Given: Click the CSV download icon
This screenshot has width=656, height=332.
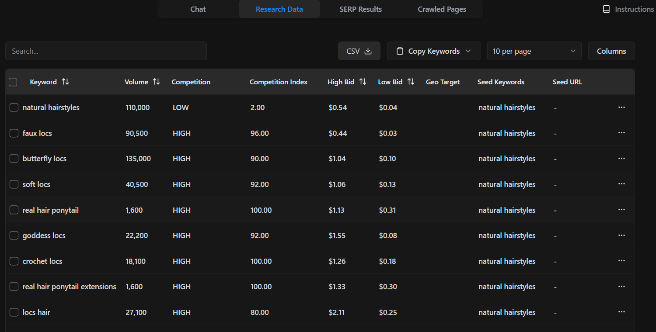Looking at the screenshot, I should 370,51.
